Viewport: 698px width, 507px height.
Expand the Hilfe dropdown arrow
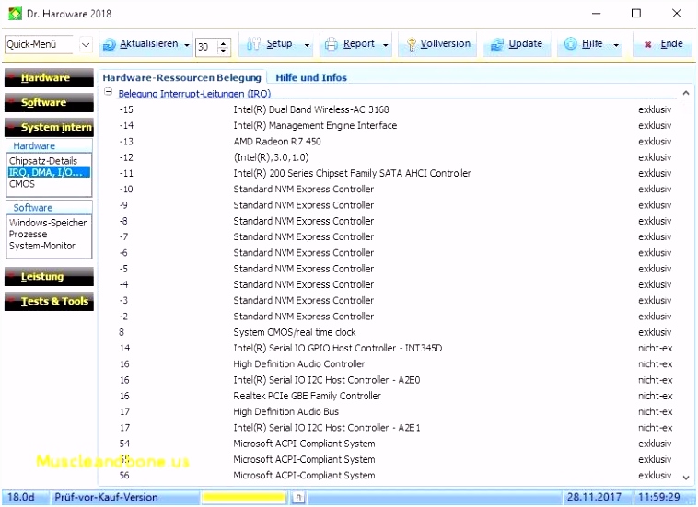pos(616,45)
